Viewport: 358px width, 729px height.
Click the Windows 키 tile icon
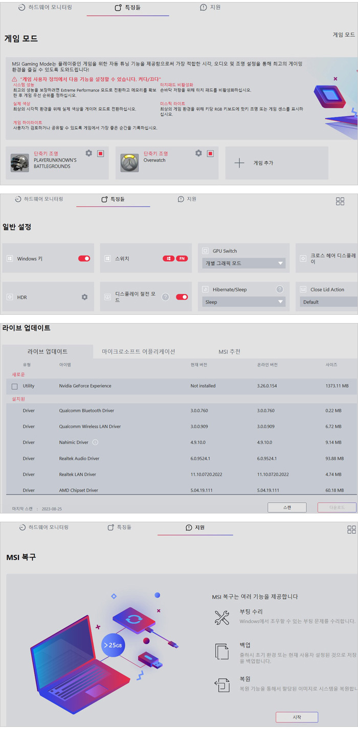(x=10, y=259)
